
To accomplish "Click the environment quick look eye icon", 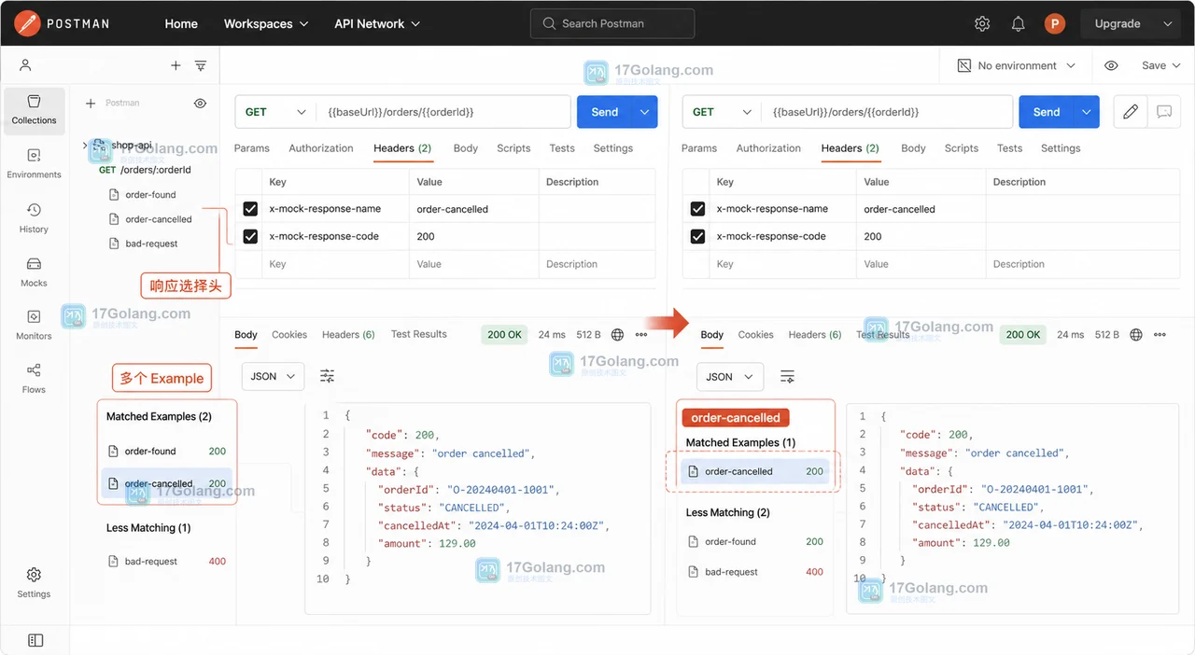I will 1111,65.
